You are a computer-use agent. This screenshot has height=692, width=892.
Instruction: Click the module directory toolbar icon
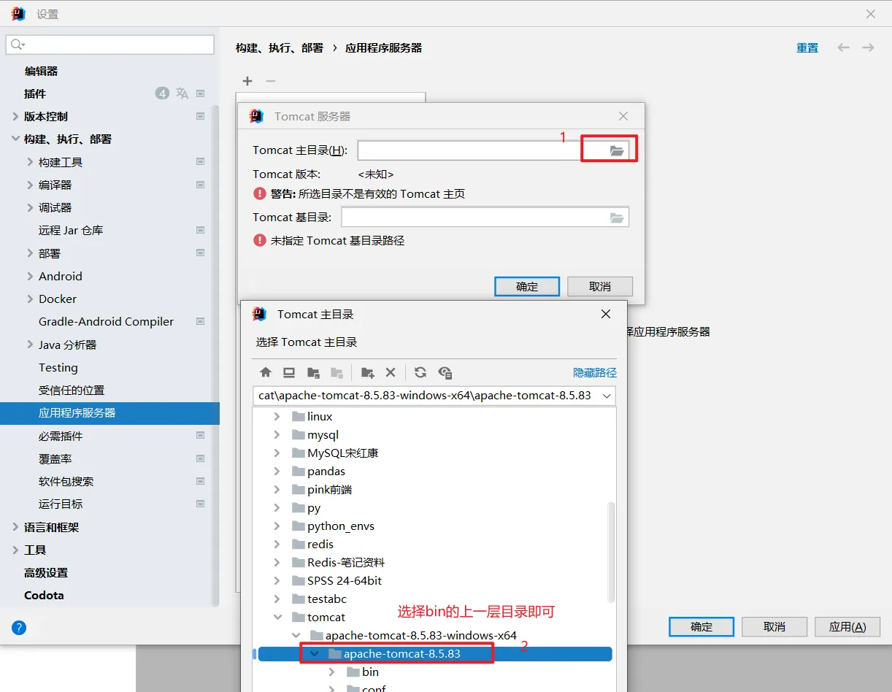pyautogui.click(x=337, y=372)
